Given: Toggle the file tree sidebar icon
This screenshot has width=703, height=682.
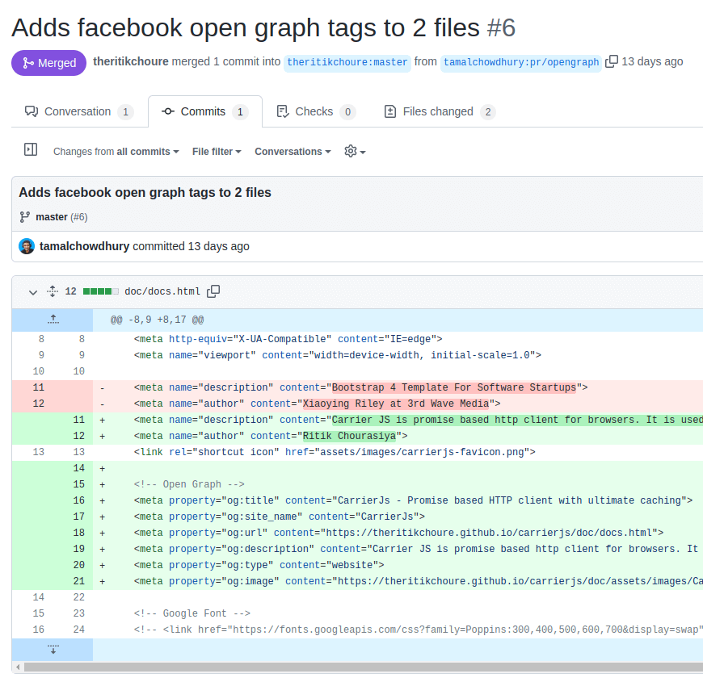Looking at the screenshot, I should pos(31,149).
